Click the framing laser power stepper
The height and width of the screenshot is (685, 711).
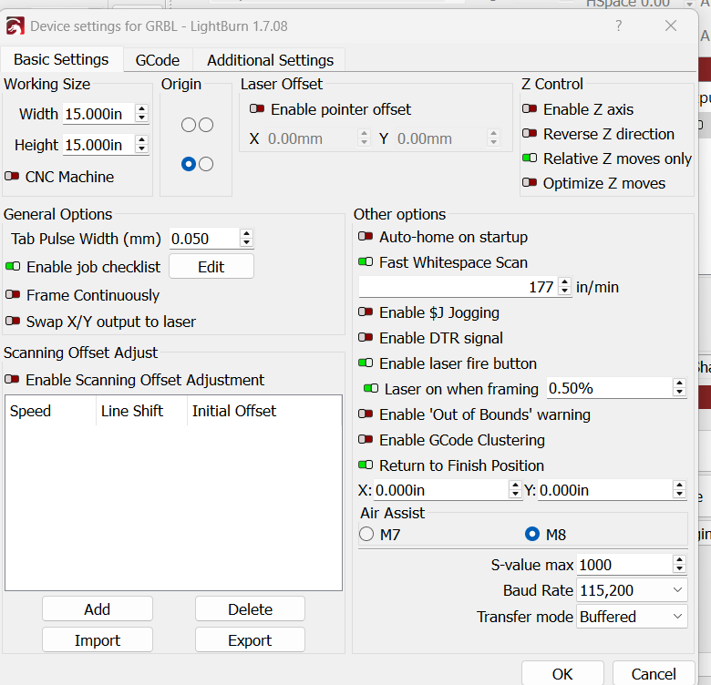pos(679,388)
